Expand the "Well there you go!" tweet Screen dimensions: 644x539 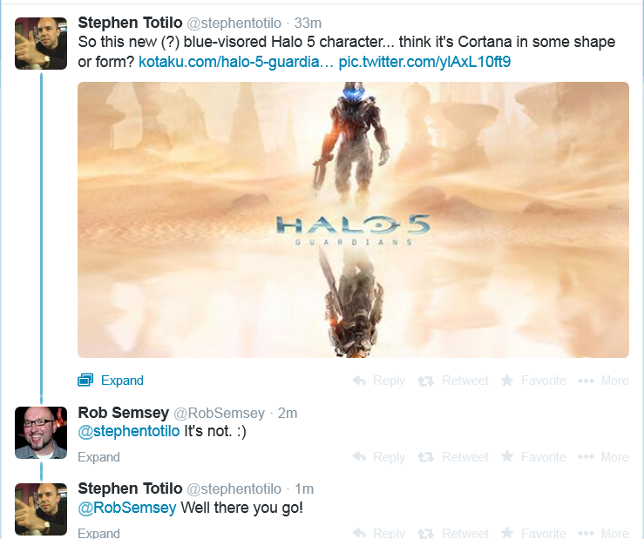coord(98,533)
